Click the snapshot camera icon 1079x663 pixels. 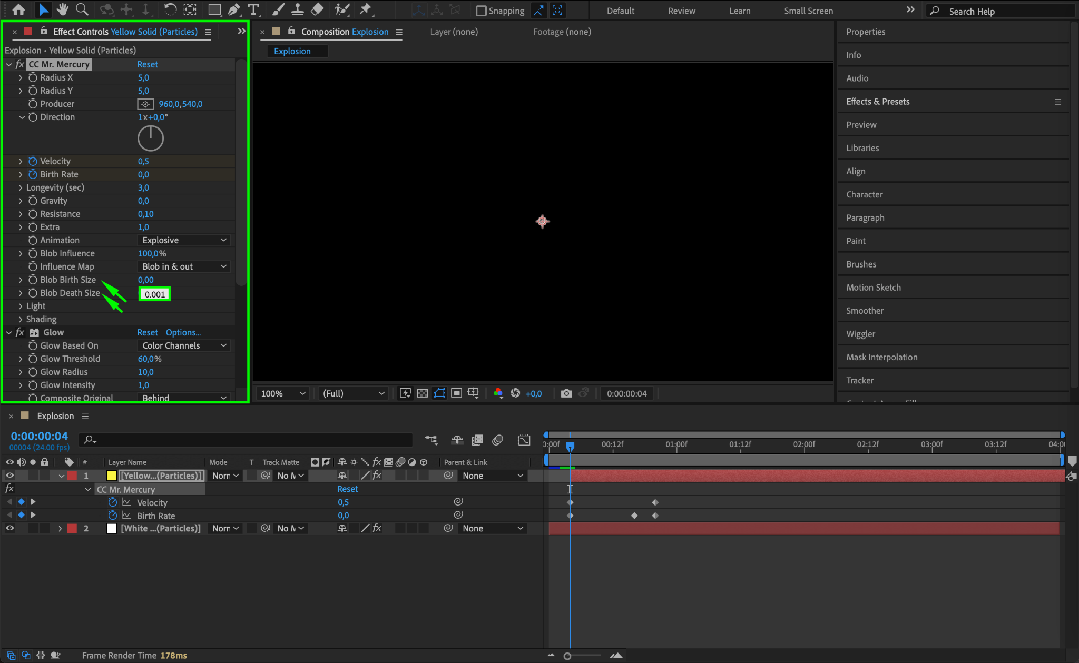tap(566, 393)
